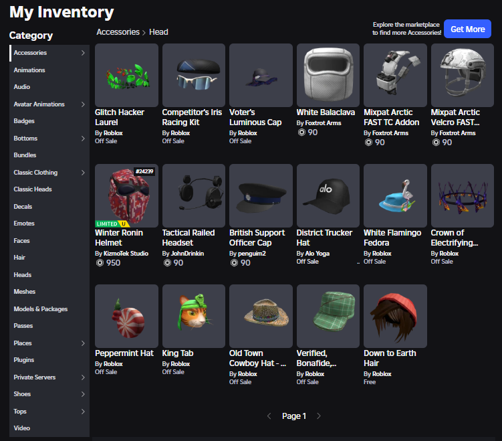
Task: Open the King Tab cat hat thumbnail
Action: pos(194,316)
